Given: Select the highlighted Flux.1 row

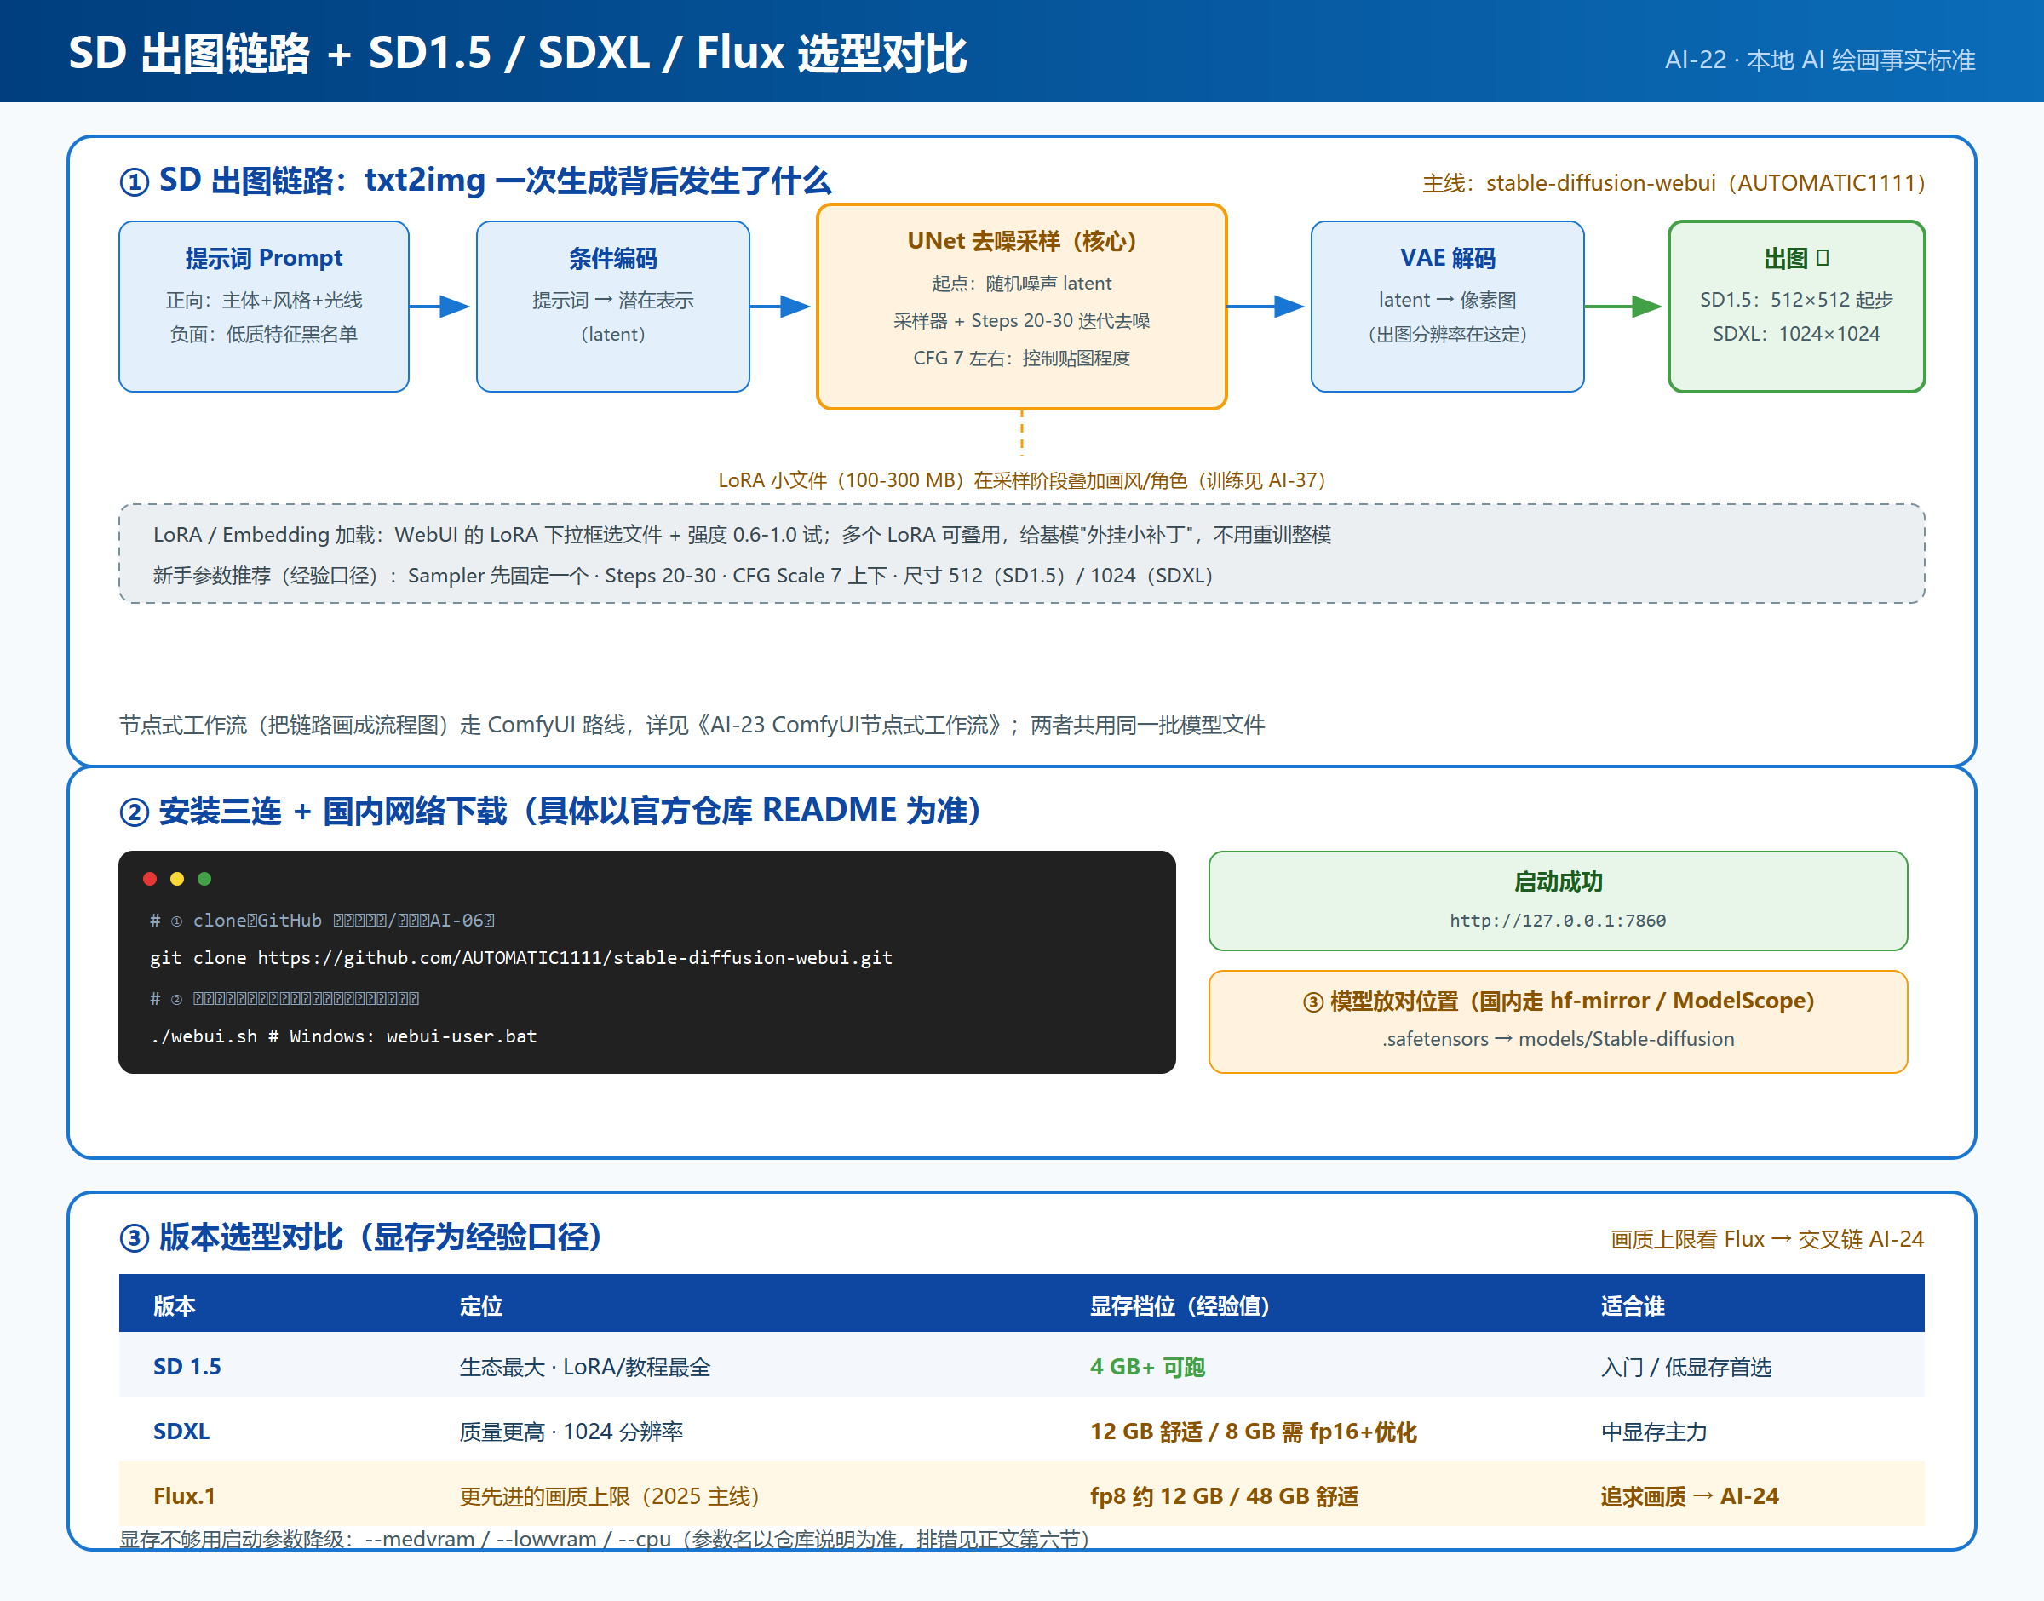Looking at the screenshot, I should coord(1021,1496).
